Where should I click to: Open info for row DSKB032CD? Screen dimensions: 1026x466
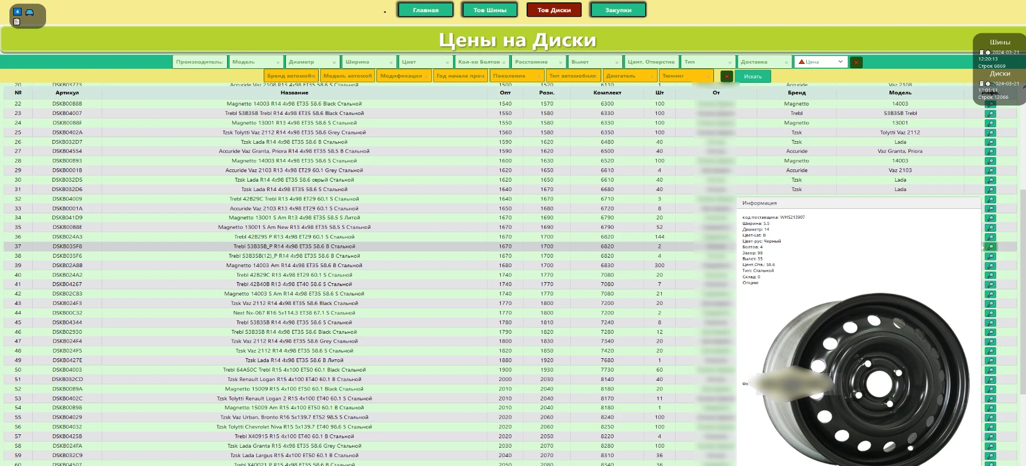(x=990, y=380)
